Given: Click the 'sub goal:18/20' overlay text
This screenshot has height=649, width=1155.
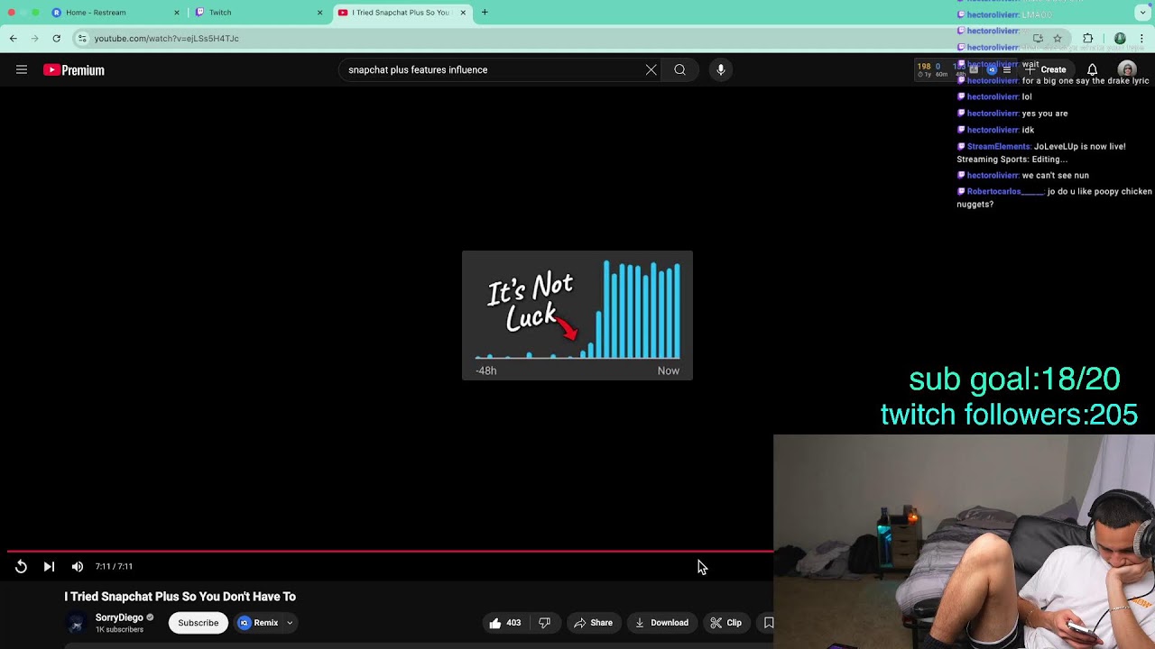Looking at the screenshot, I should [1014, 379].
